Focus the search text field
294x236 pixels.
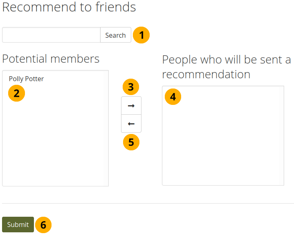coord(51,35)
